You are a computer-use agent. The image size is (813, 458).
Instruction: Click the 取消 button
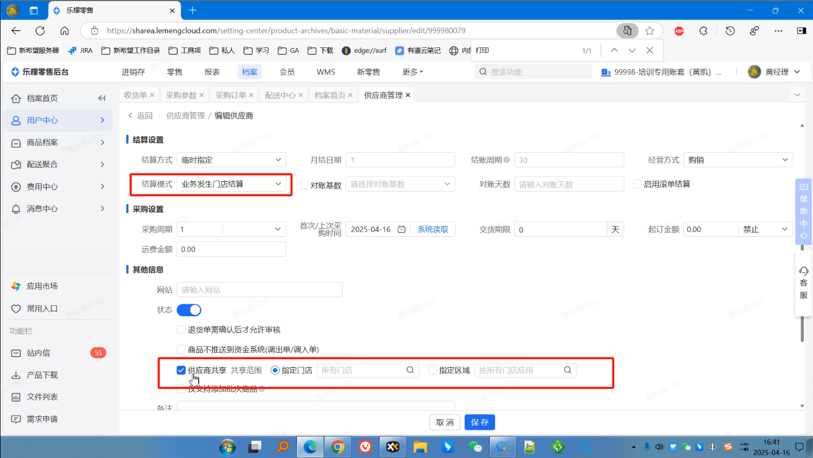(445, 422)
